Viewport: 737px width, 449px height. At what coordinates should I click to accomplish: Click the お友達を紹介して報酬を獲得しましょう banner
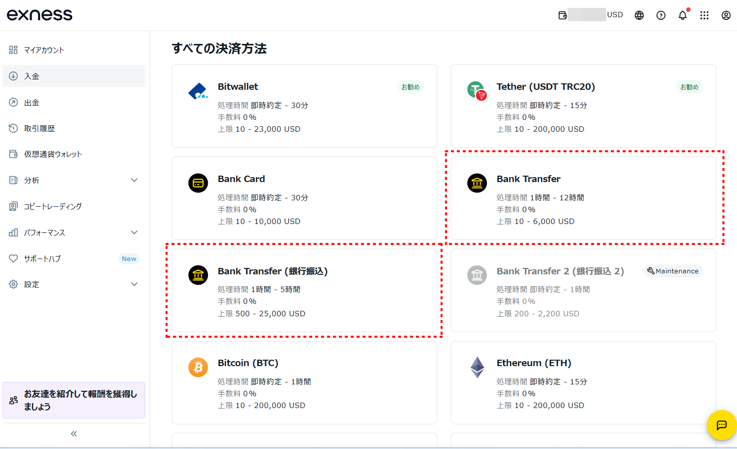(x=74, y=400)
